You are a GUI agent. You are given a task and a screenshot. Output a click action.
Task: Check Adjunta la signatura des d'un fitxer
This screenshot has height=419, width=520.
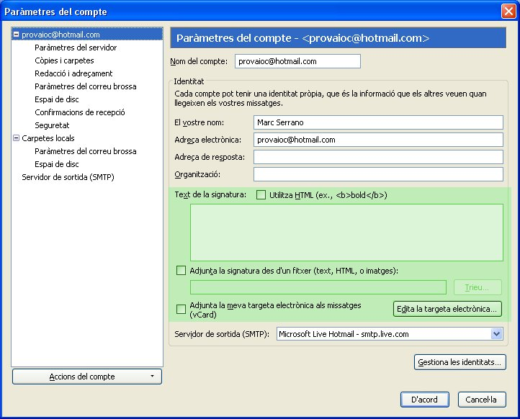181,271
